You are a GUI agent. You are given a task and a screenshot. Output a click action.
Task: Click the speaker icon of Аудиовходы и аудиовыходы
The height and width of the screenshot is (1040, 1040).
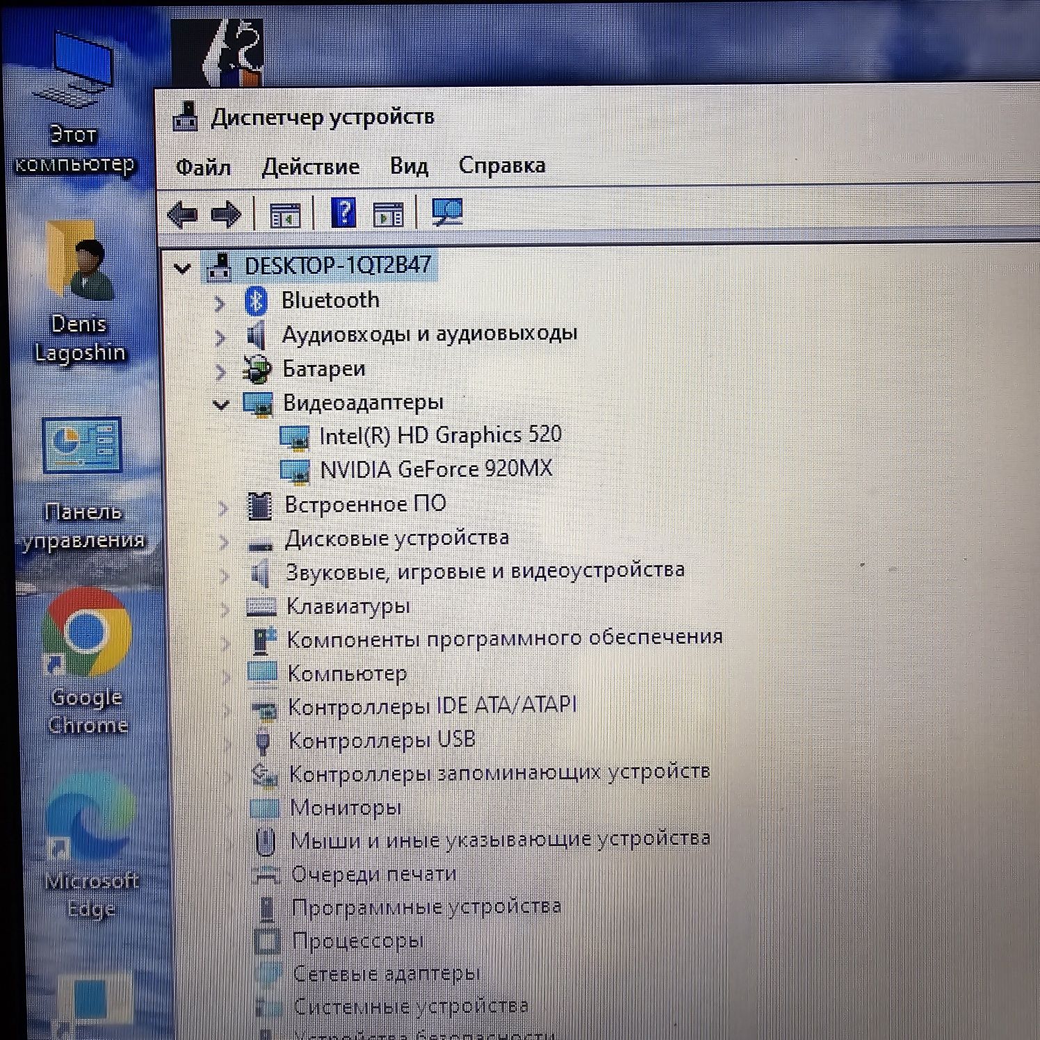257,336
